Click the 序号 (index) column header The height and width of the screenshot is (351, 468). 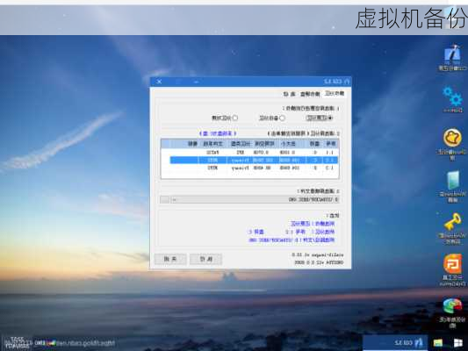(330, 144)
